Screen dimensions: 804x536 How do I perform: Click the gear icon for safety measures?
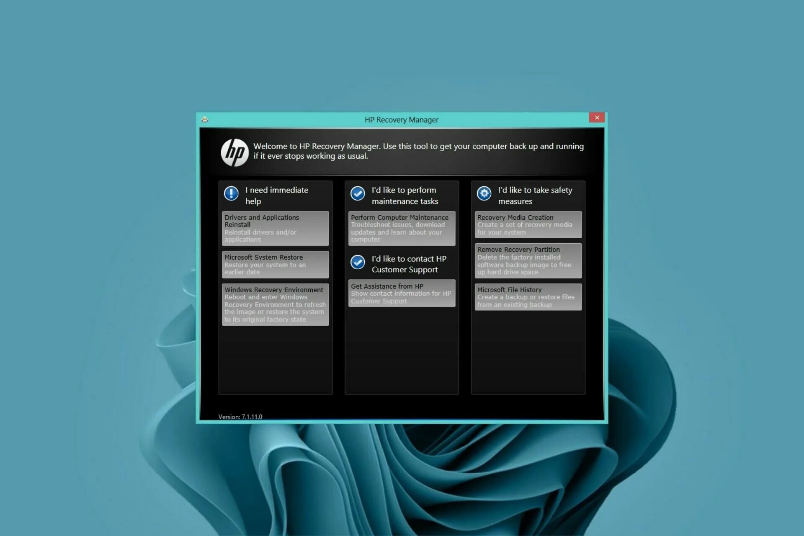pos(484,193)
